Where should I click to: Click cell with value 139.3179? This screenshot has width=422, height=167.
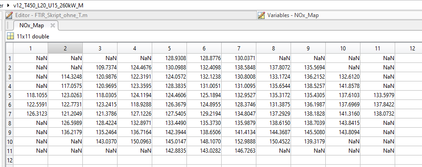(308, 142)
